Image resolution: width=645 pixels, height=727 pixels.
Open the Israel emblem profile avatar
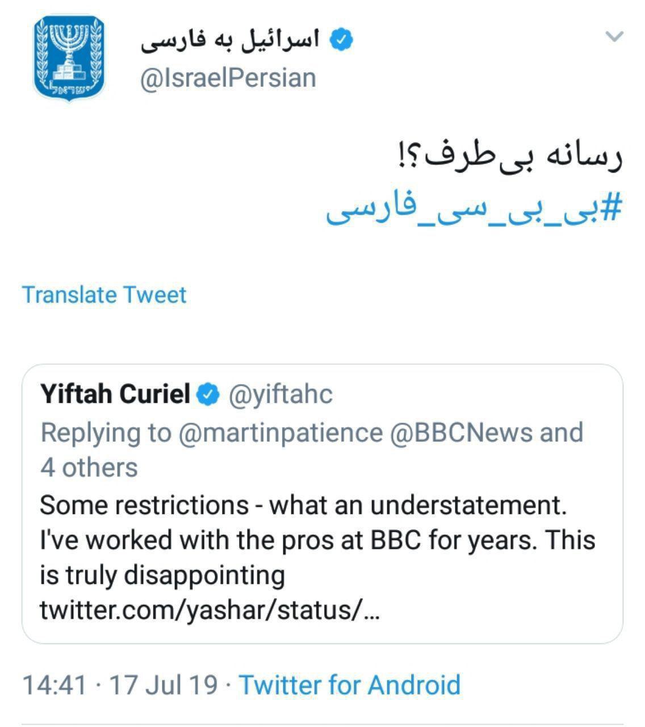(x=69, y=57)
